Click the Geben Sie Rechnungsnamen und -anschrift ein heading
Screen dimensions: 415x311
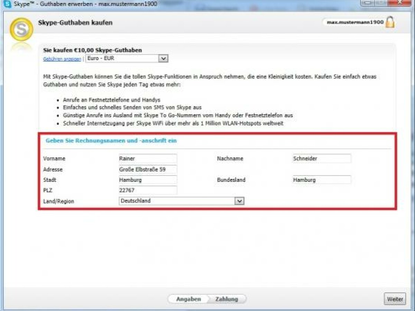point(111,141)
